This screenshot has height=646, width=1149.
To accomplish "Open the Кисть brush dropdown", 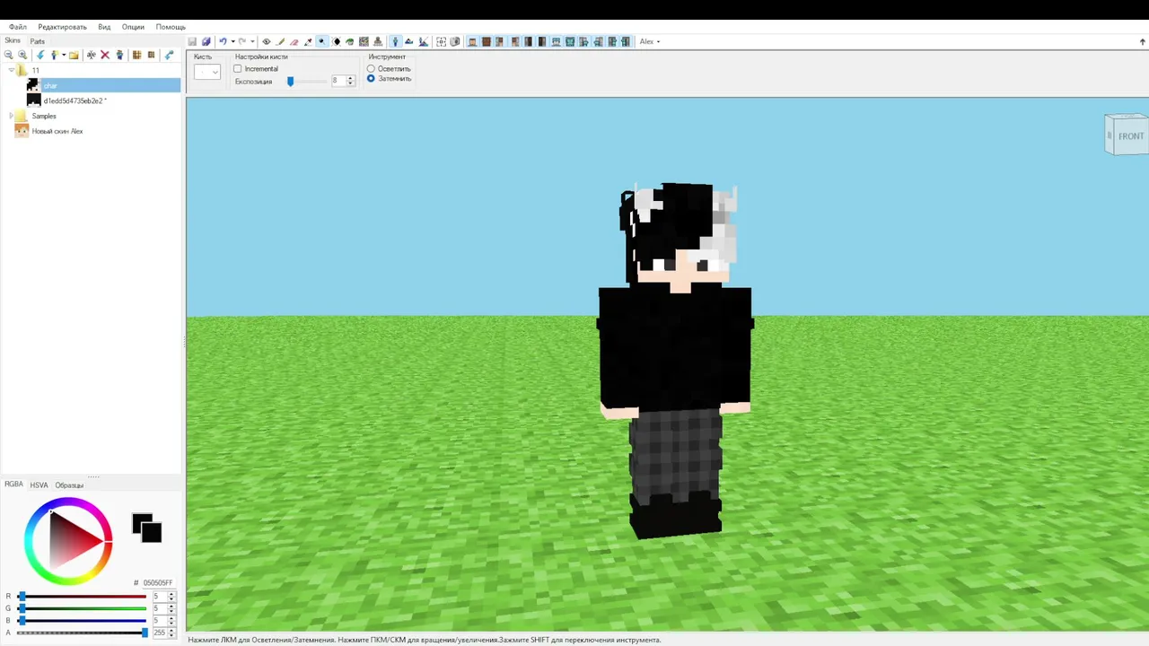I will pos(207,72).
